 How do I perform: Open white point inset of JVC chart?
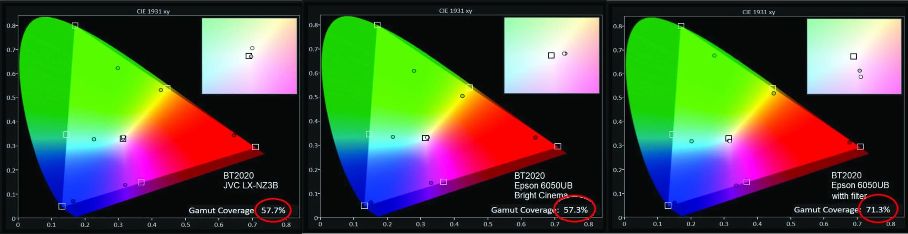coord(249,56)
